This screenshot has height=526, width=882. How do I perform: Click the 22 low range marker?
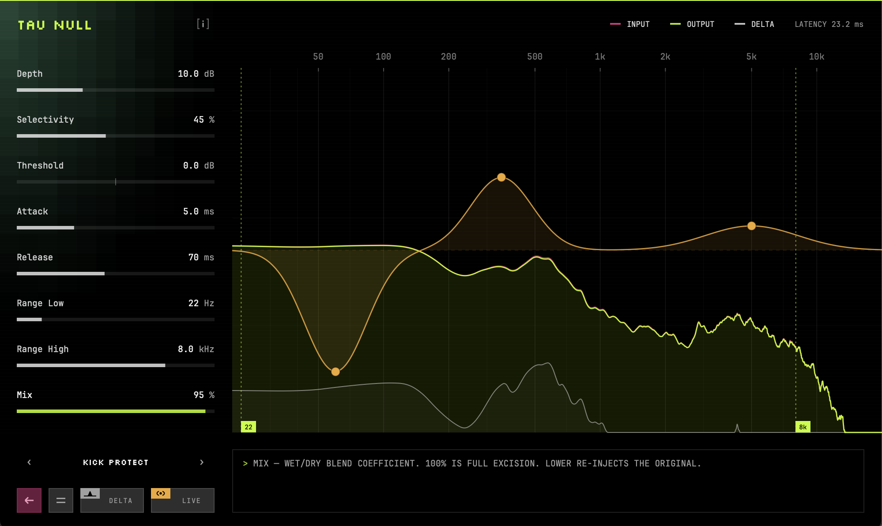coord(249,427)
